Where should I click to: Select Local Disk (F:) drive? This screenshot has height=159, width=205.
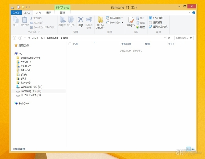[29, 95]
